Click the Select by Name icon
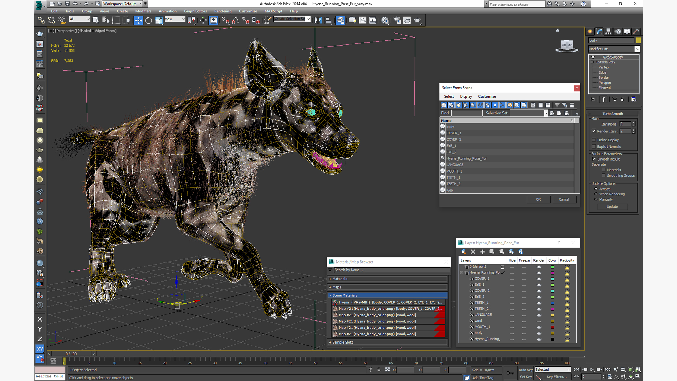 pos(105,20)
